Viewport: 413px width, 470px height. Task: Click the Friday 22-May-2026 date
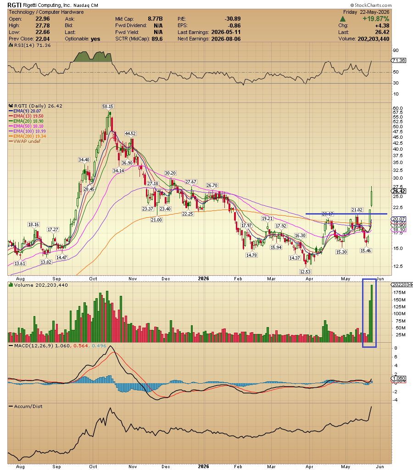[366, 12]
